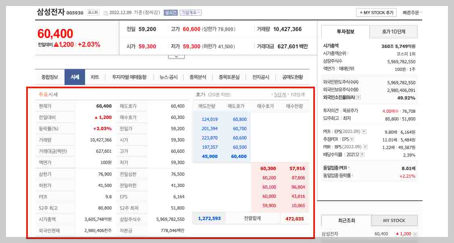The height and width of the screenshot is (243, 454).
Task: Remove 삼성전자 from the 최근조회 list
Action: point(415,234)
